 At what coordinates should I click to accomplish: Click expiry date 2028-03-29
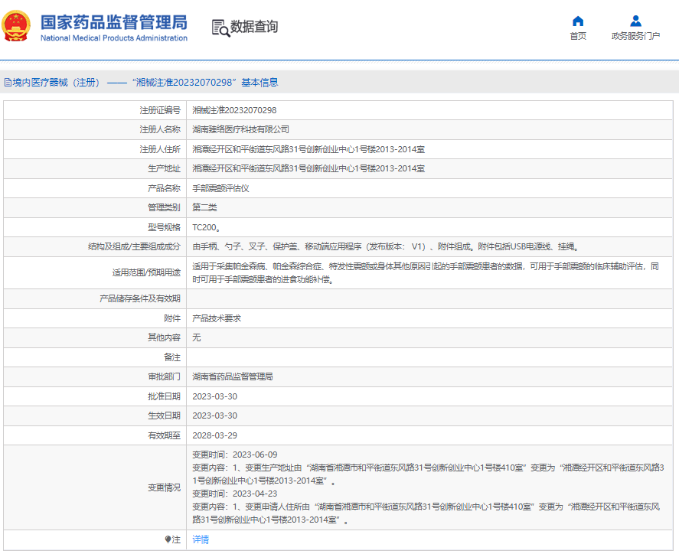pyautogui.click(x=215, y=435)
